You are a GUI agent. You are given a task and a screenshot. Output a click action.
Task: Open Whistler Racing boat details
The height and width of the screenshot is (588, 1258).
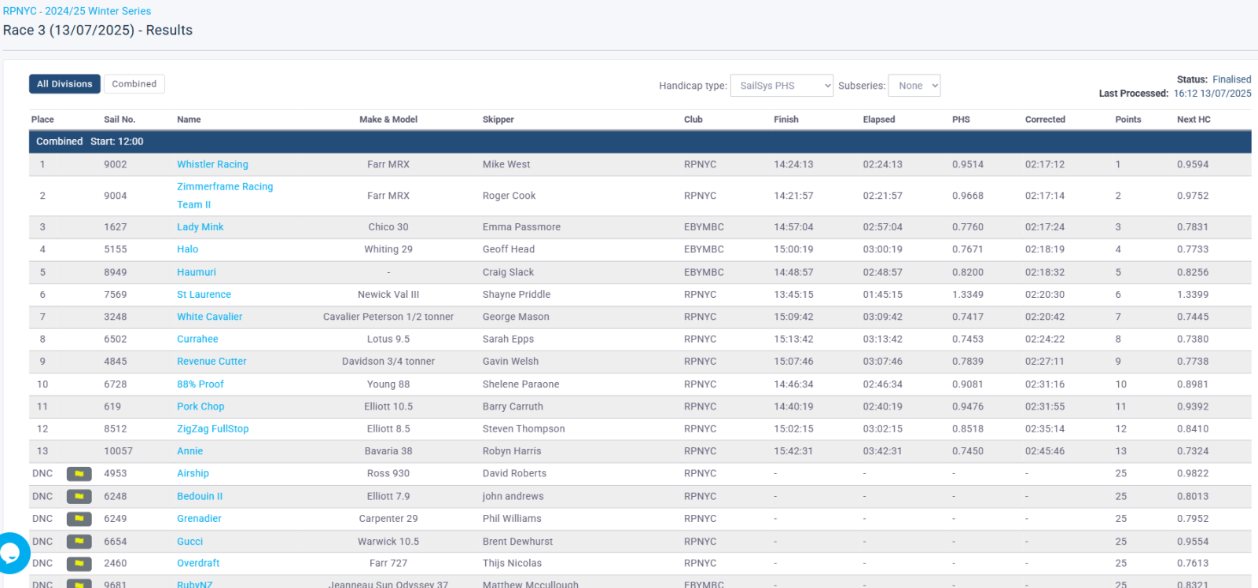pos(212,164)
